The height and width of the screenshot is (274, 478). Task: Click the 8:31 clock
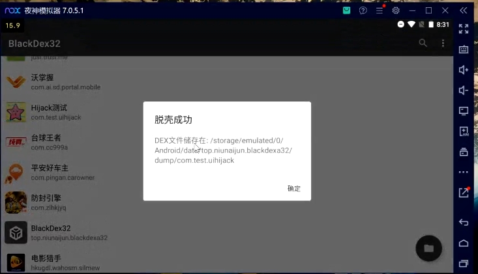443,25
